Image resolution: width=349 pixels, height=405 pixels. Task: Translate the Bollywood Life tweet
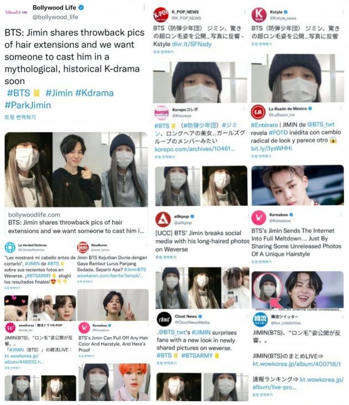click(x=20, y=117)
